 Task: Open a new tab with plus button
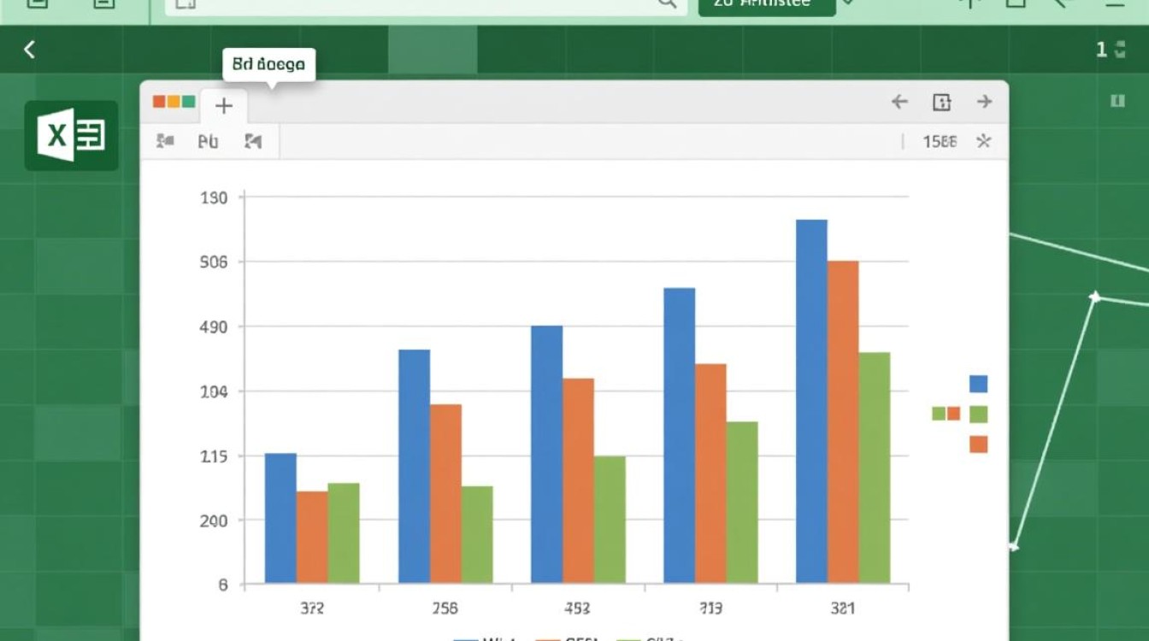(x=223, y=106)
